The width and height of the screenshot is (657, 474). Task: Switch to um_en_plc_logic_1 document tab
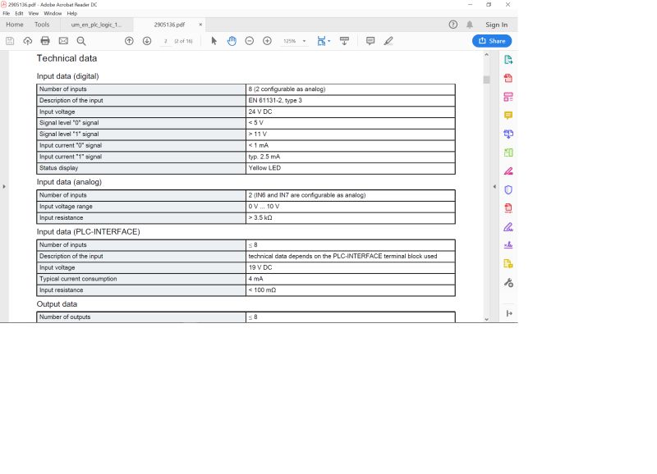tap(96, 25)
